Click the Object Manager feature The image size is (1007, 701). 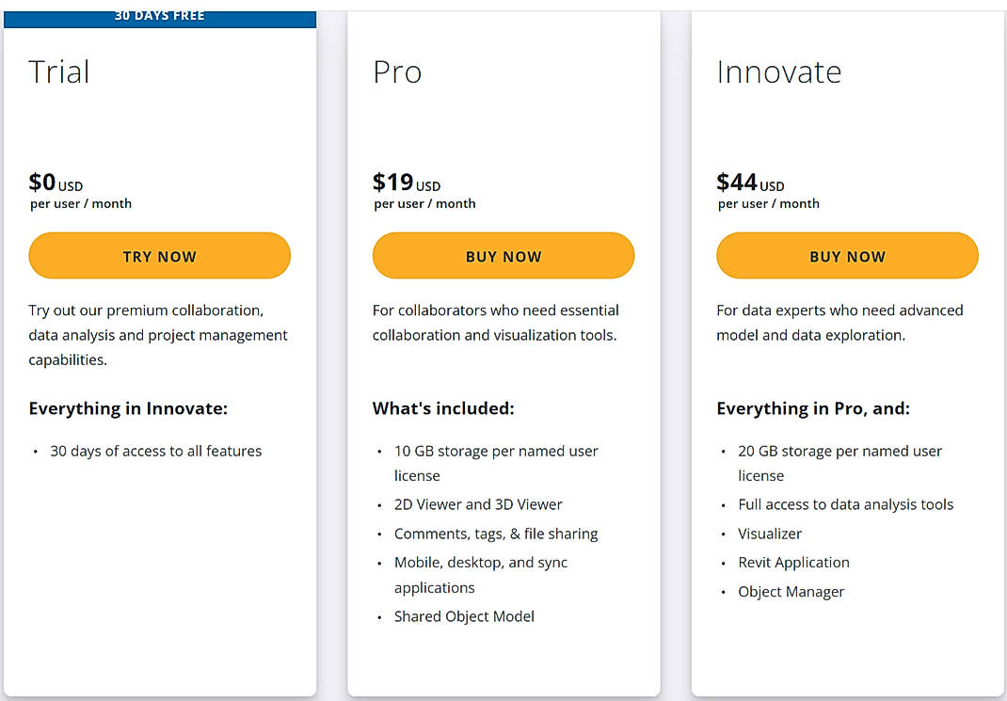coord(791,592)
